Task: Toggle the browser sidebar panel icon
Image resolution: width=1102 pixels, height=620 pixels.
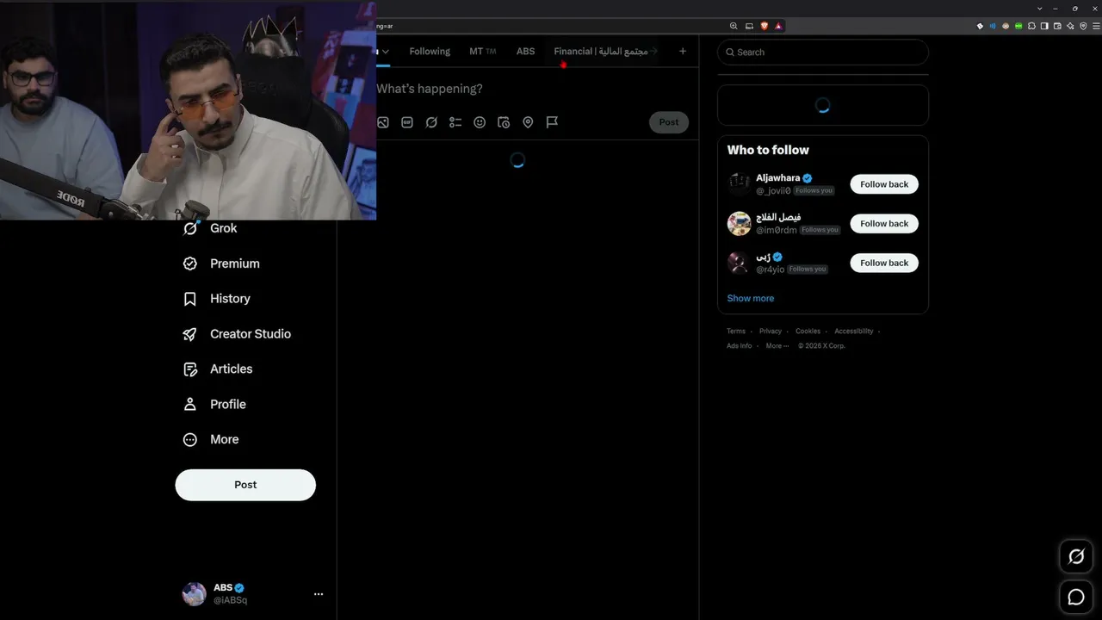Action: pos(1044,26)
